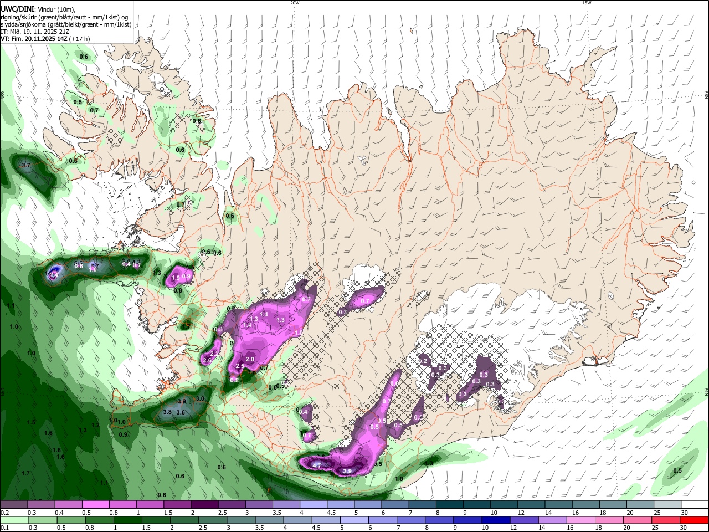709x532 pixels.
Task: Click top-row legend swatch between 0.2 and 0.3
Action: [x=13, y=504]
